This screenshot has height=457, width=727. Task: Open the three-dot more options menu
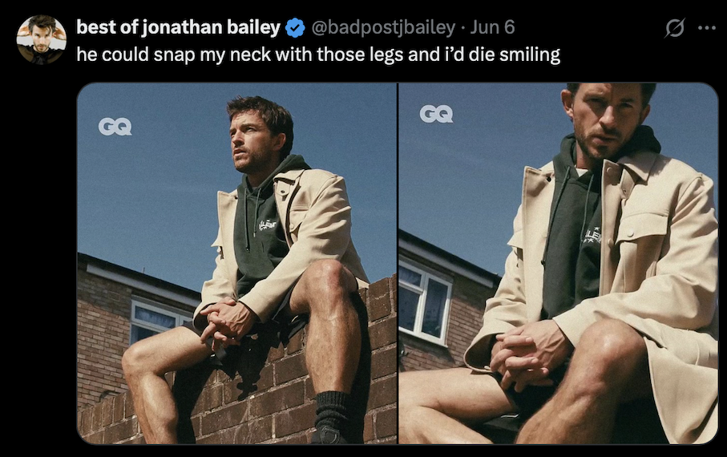coord(707,28)
